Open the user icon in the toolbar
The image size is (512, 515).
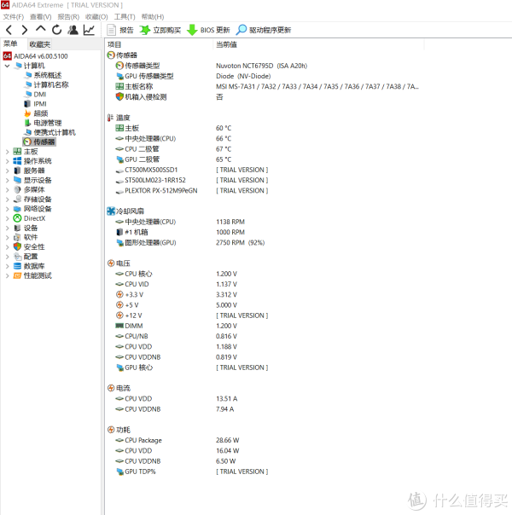tap(73, 30)
